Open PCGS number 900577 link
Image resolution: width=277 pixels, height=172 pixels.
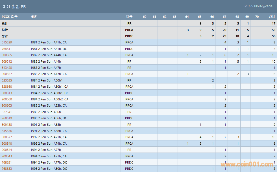click(x=7, y=137)
